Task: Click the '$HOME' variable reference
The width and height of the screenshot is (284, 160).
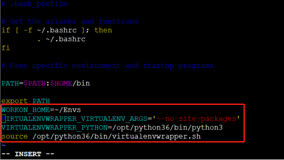Action: coord(61,83)
